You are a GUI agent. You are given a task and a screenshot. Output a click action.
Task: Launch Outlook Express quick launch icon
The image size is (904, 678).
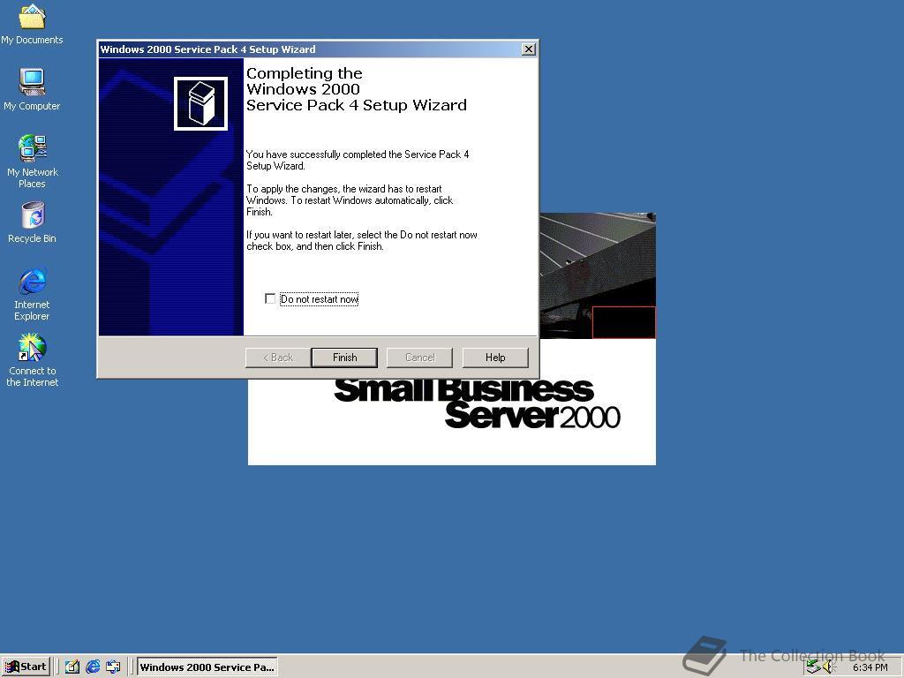[113, 667]
